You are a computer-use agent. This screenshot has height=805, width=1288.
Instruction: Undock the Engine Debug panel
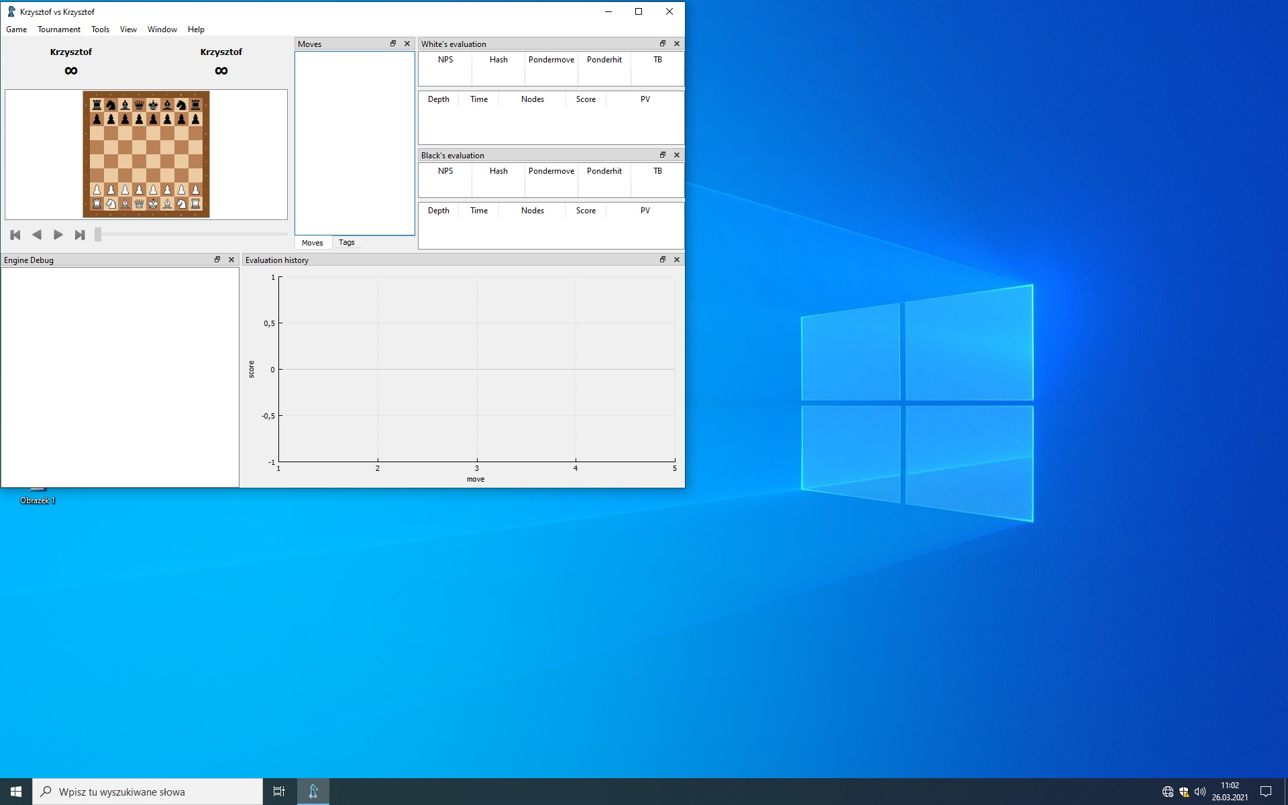217,260
